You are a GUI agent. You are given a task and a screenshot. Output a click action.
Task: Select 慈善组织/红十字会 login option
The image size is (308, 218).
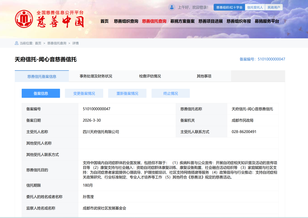[229, 7]
